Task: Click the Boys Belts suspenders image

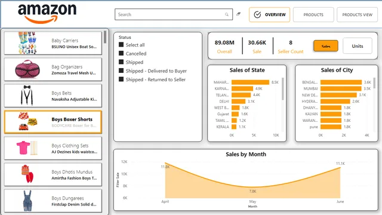Action: click(x=27, y=96)
